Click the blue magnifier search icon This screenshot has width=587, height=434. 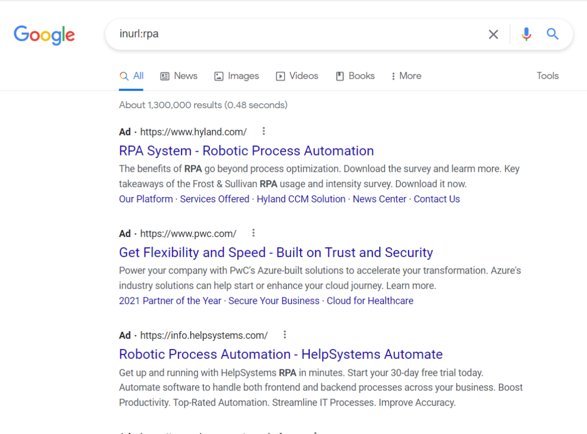pyautogui.click(x=552, y=34)
